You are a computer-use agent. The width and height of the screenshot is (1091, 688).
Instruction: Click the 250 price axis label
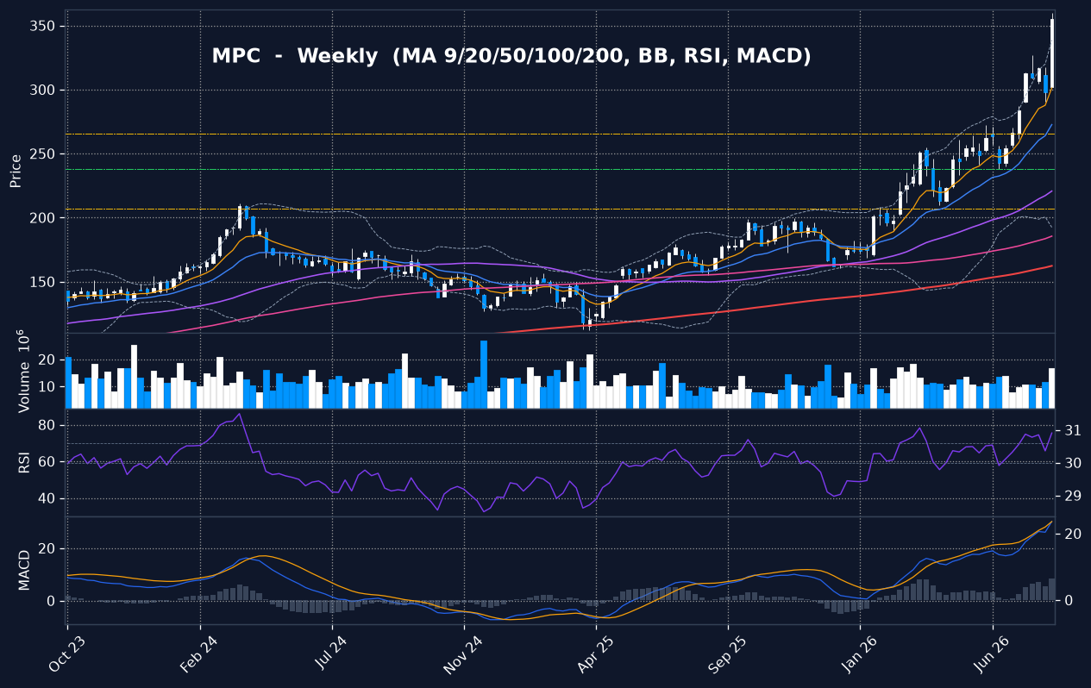[x=43, y=154]
